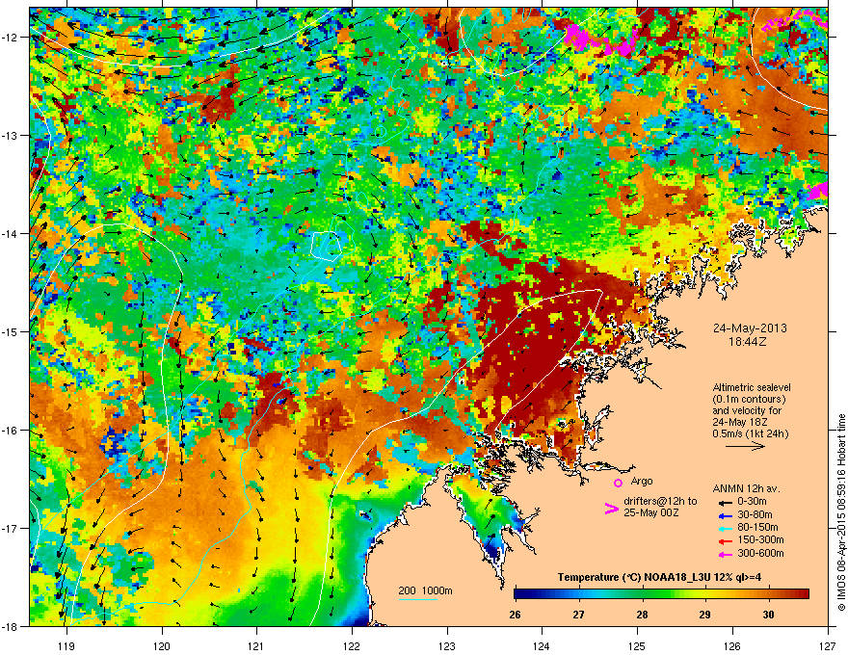The width and height of the screenshot is (848, 655).
Task: Click the -15 latitude axis label
Action: coord(10,331)
